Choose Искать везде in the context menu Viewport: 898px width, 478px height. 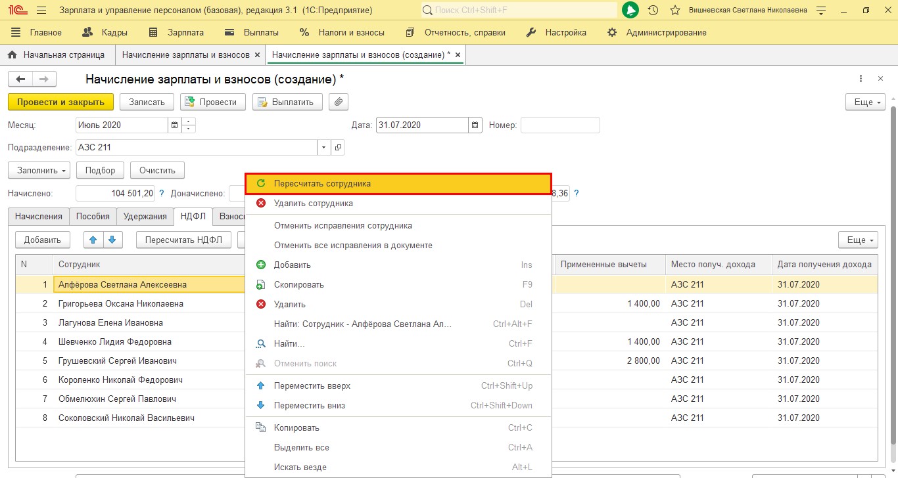pyautogui.click(x=398, y=467)
